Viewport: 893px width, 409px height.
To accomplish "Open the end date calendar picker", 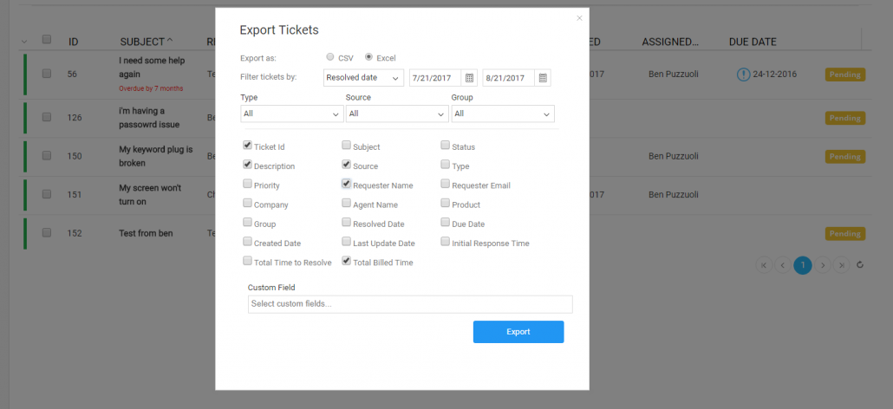I will pos(543,77).
